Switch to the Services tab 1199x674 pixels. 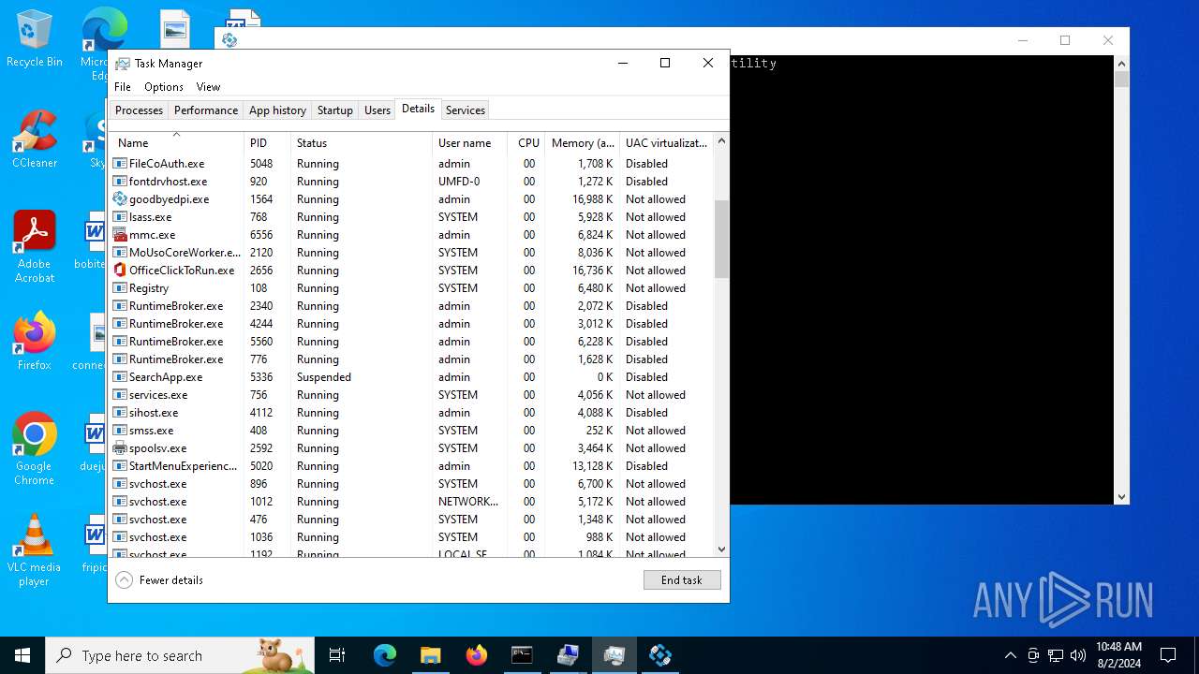(x=466, y=110)
